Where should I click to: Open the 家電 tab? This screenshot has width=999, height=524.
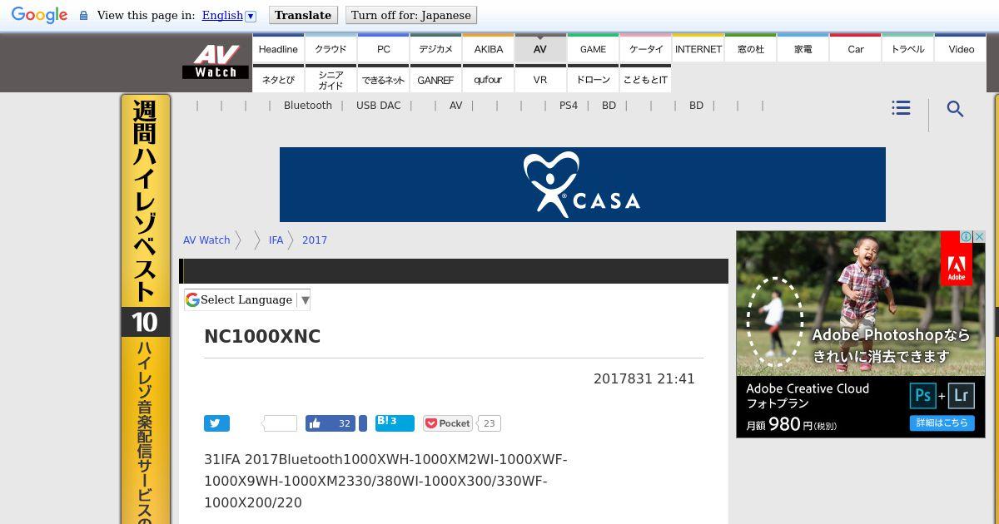[803, 49]
